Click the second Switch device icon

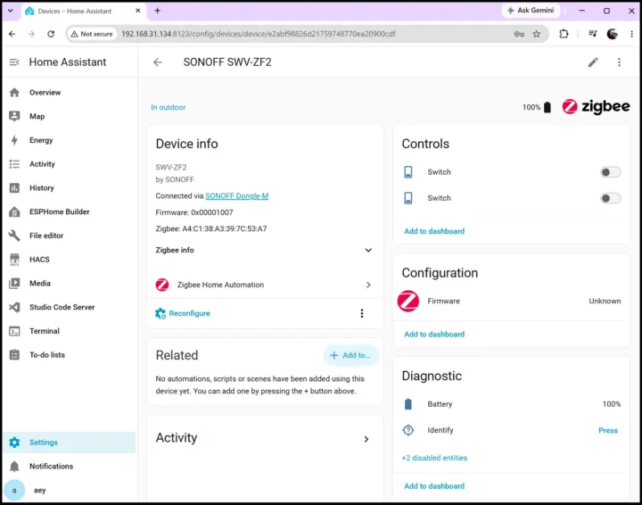[408, 198]
